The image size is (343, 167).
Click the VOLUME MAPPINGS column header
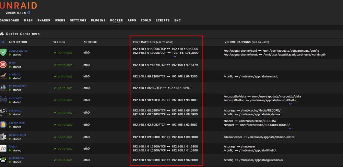[x=247, y=42]
